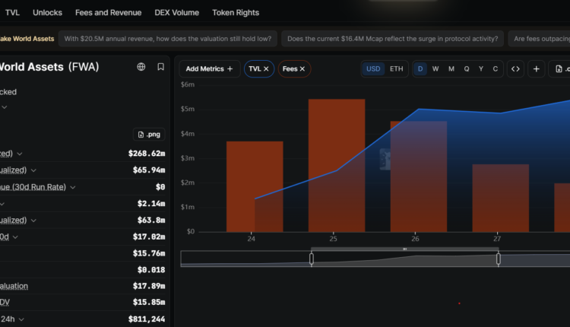Bookmark the FWA protocol
570x327 pixels.
[160, 67]
